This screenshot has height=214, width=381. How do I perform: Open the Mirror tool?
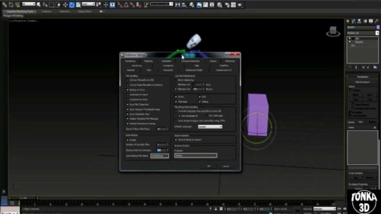[178, 4]
